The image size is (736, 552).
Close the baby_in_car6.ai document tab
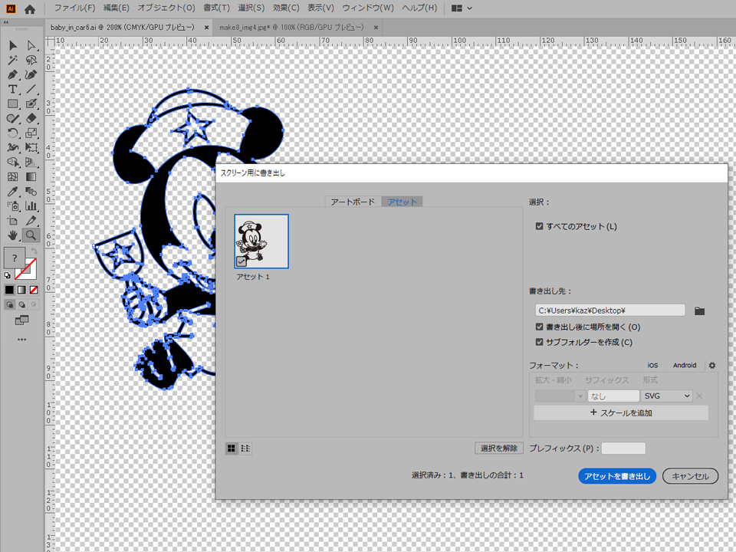(x=206, y=28)
